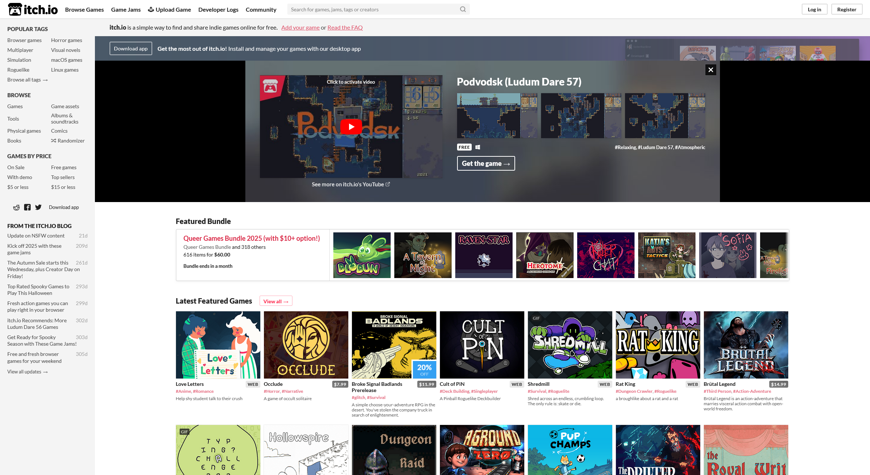Screen dimensions: 870x475
Task: Open the Love Letters game cover
Action: point(218,345)
